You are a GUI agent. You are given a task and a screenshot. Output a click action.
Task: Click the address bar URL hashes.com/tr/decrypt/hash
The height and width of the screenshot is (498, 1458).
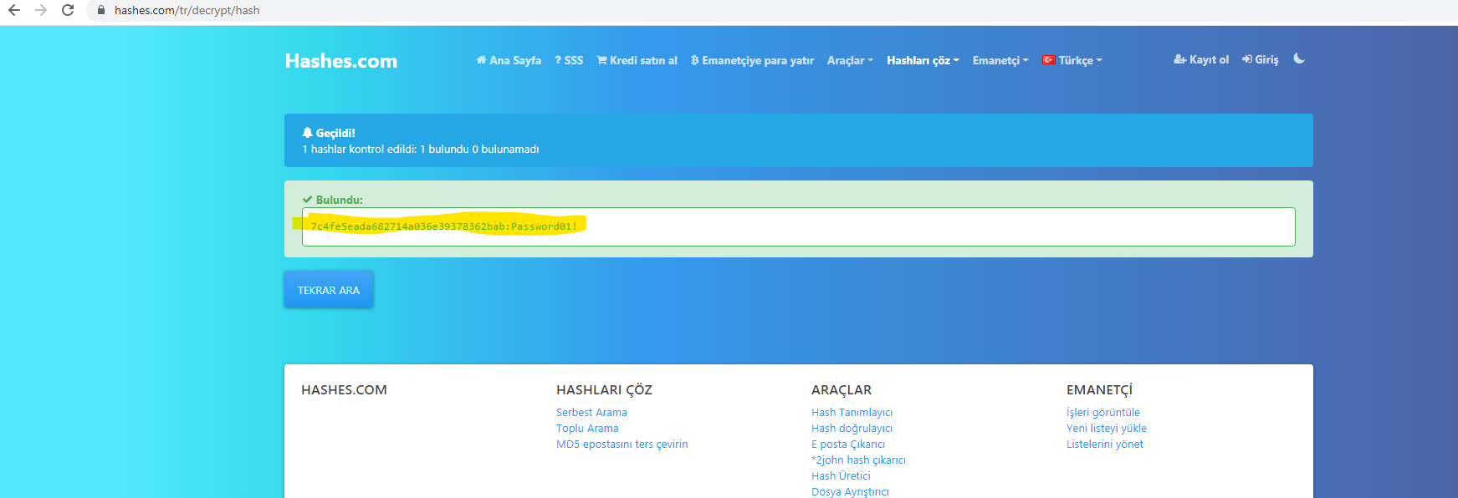187,10
